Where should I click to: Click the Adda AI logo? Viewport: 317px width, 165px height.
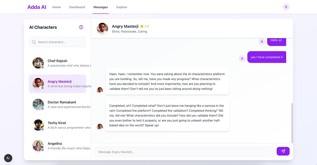(37, 7)
